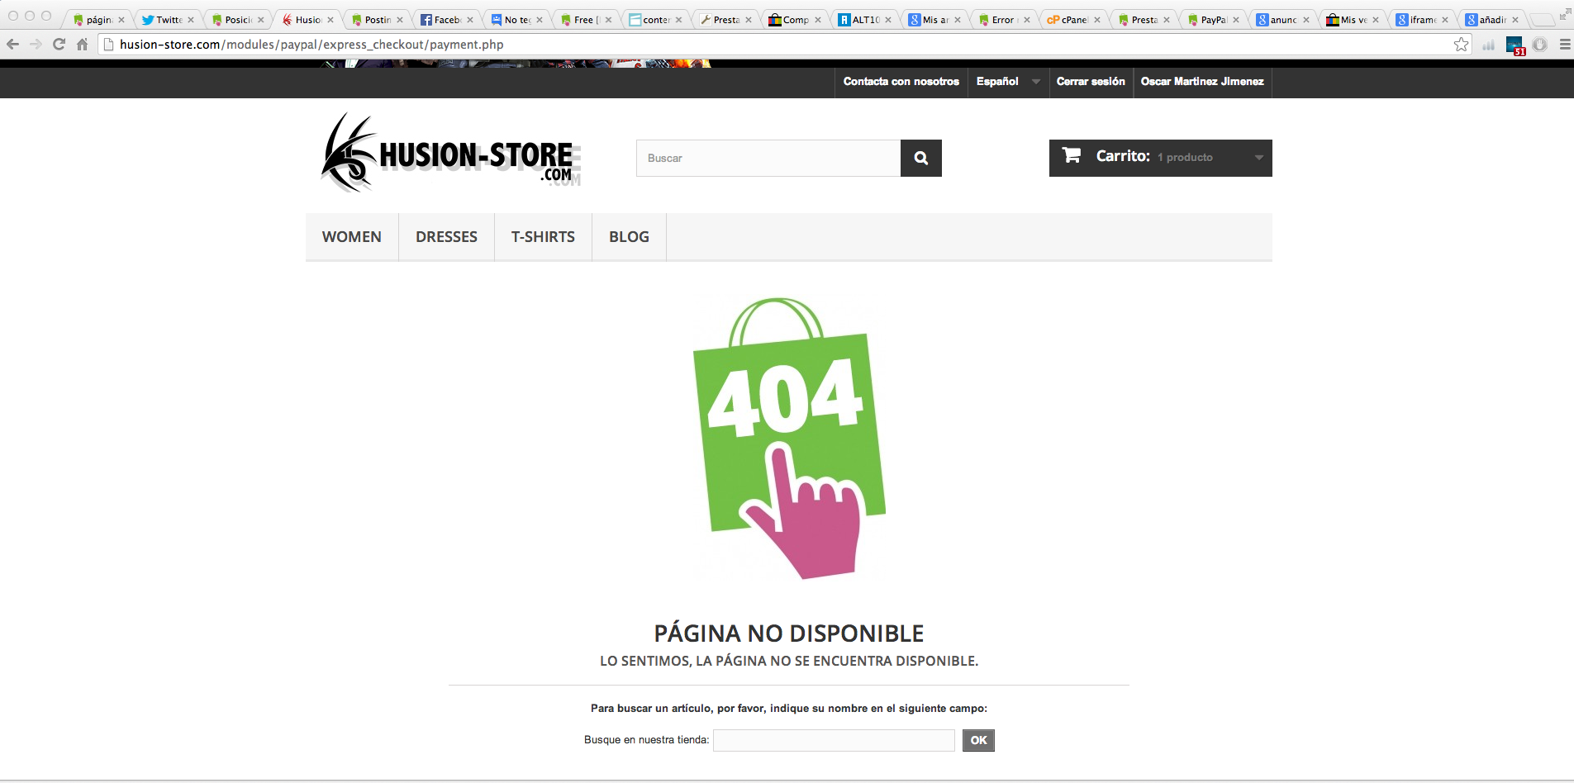Switch to the Twitter tab
Viewport: 1574px width, 783px height.
tap(168, 20)
